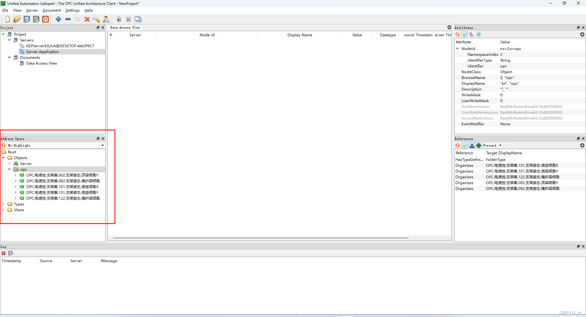Save the log with disk icon
586x317 pixels.
(x=10, y=253)
